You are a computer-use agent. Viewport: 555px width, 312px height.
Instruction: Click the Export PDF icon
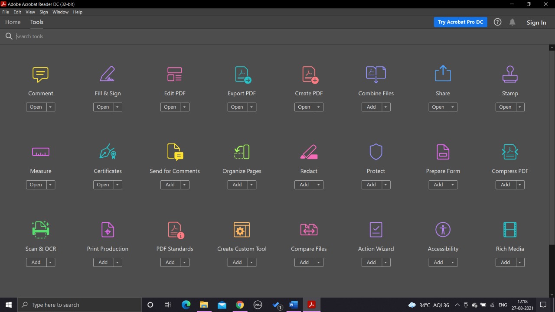click(x=242, y=75)
